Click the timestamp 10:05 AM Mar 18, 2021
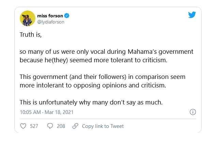This screenshot has height=147, width=215. tap(47, 112)
